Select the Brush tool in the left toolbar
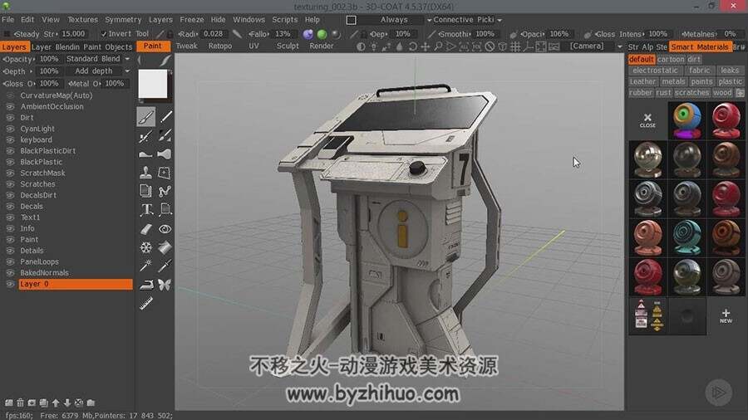This screenshot has width=748, height=420. (146, 117)
